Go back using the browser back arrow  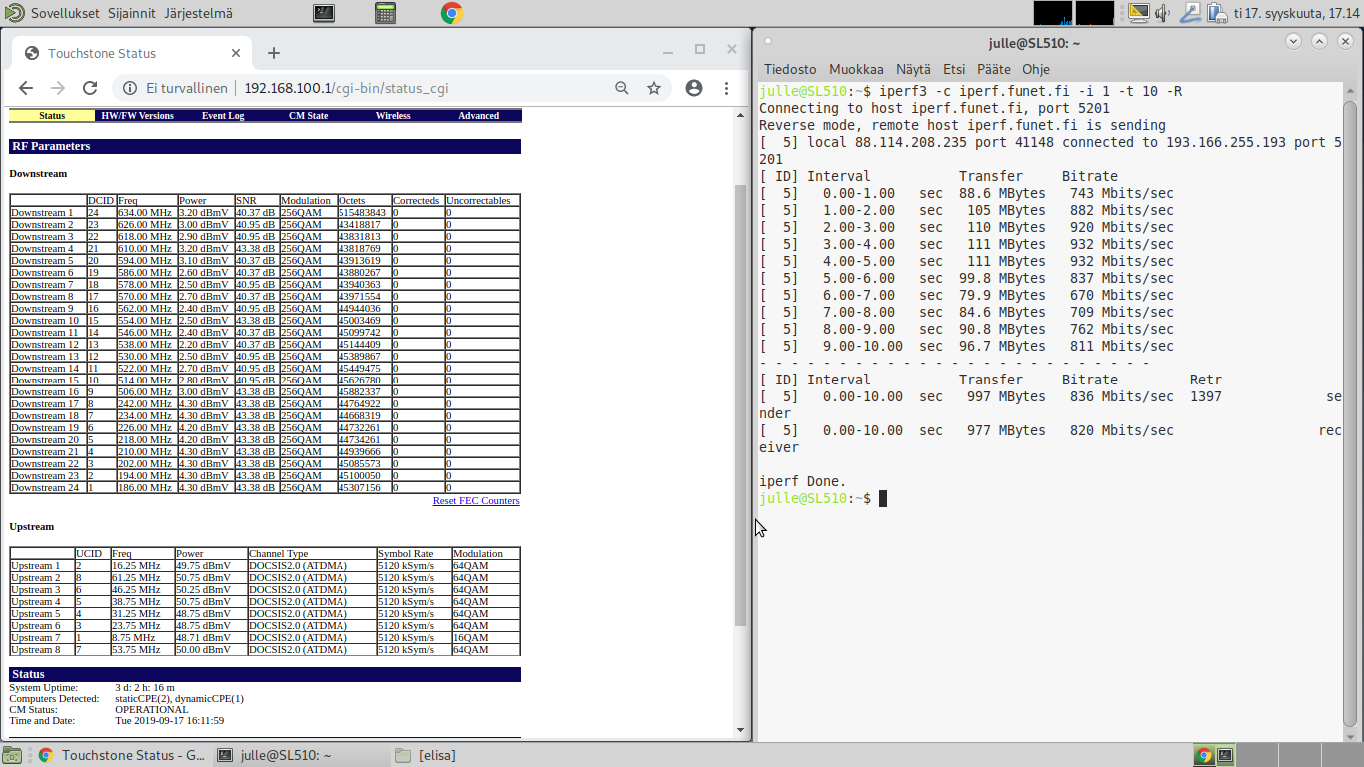(26, 88)
